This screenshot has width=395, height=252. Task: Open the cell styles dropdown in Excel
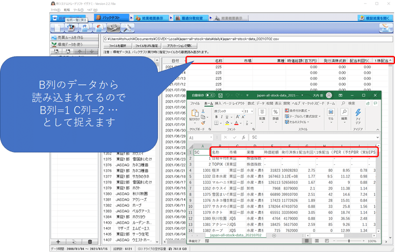pyautogui.click(x=297, y=122)
